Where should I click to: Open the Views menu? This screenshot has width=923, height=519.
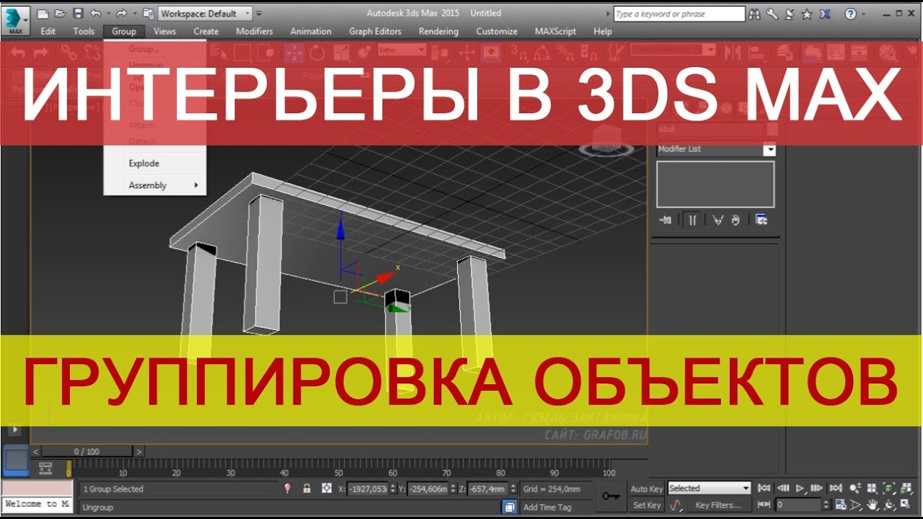pos(164,31)
